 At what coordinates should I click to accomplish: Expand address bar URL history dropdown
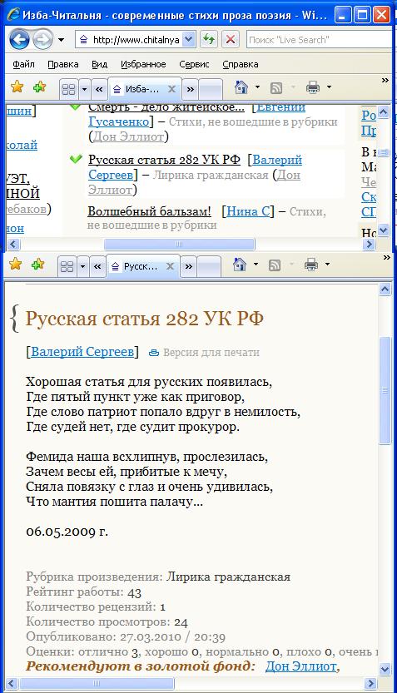[189, 40]
